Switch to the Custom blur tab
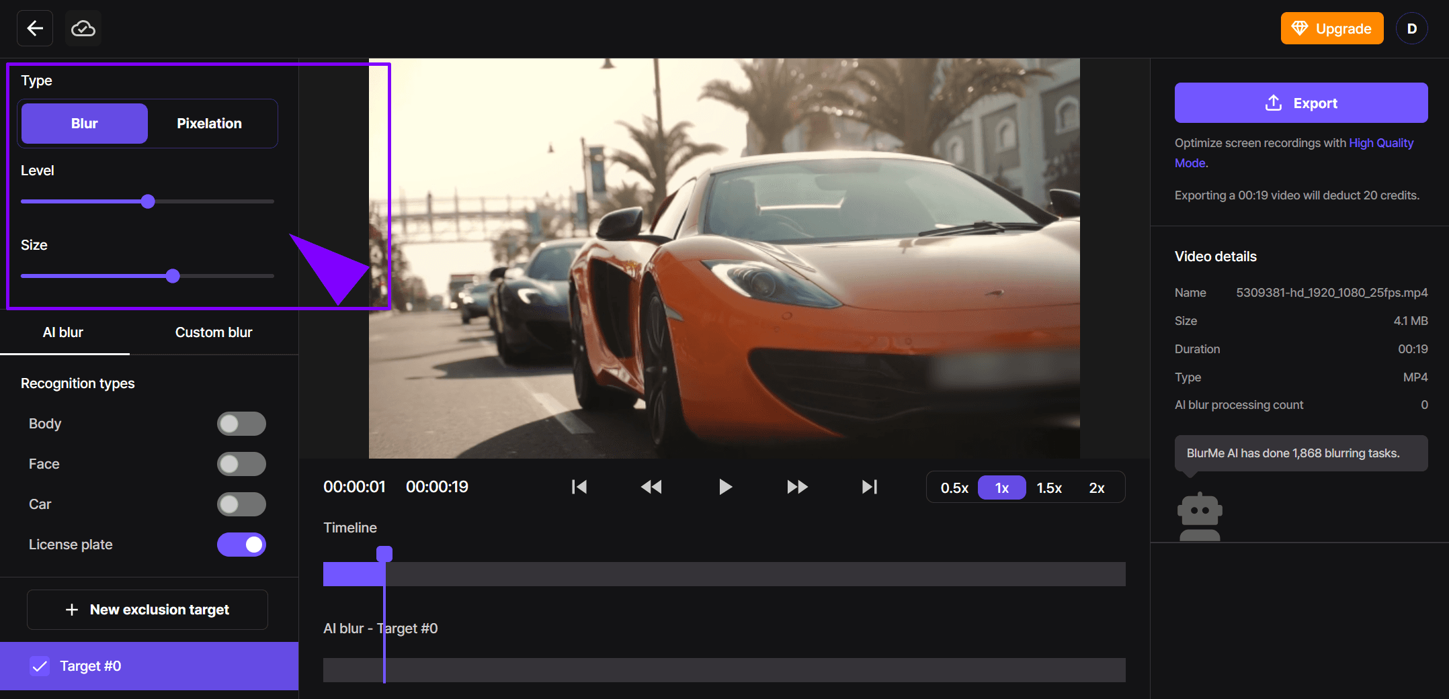Image resolution: width=1449 pixels, height=699 pixels. tap(213, 332)
